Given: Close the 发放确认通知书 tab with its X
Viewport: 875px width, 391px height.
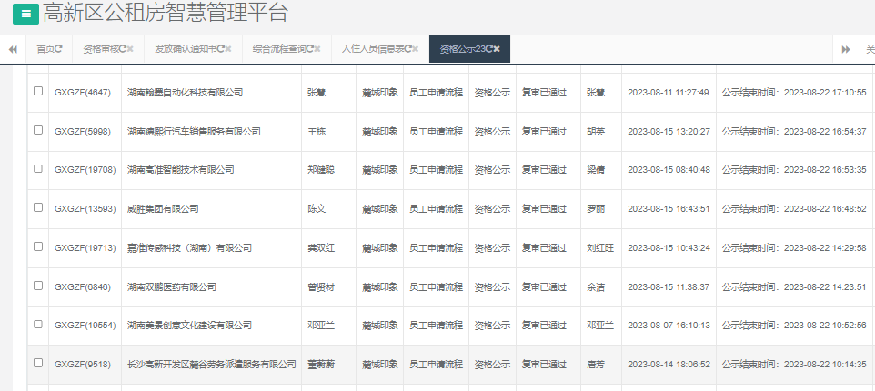Looking at the screenshot, I should tap(228, 49).
